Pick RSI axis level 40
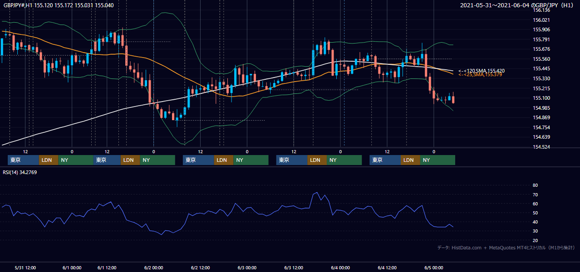The image size is (580, 272). coord(535,222)
